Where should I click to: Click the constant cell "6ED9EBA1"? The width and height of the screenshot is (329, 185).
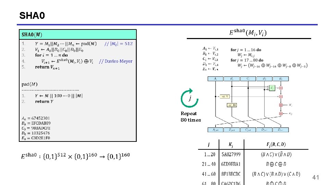coord(231,164)
